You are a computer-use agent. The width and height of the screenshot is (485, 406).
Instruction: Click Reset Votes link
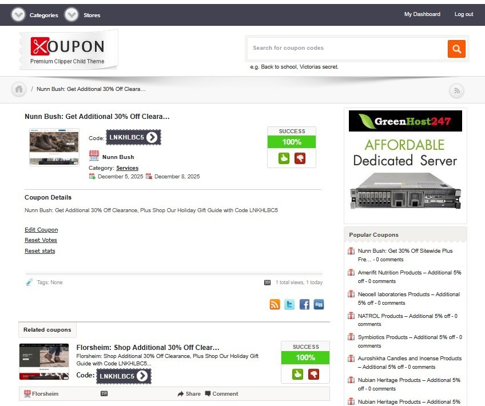tap(41, 240)
